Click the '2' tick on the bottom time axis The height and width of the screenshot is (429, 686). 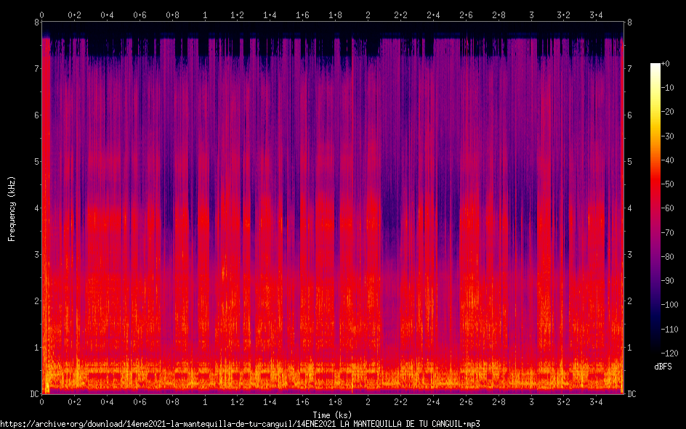click(368, 402)
